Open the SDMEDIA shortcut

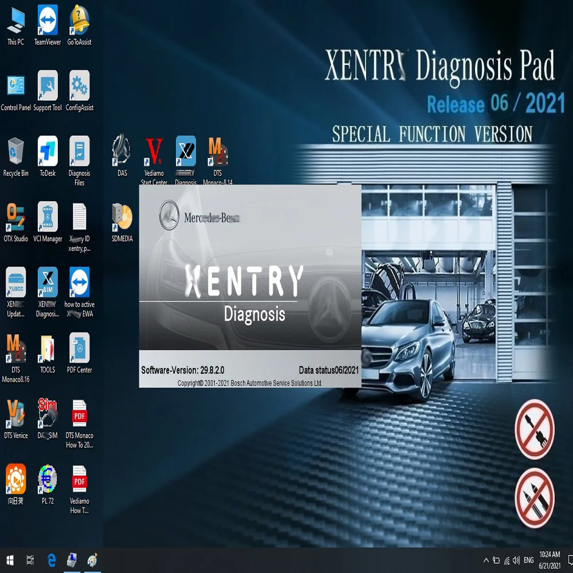(x=122, y=223)
